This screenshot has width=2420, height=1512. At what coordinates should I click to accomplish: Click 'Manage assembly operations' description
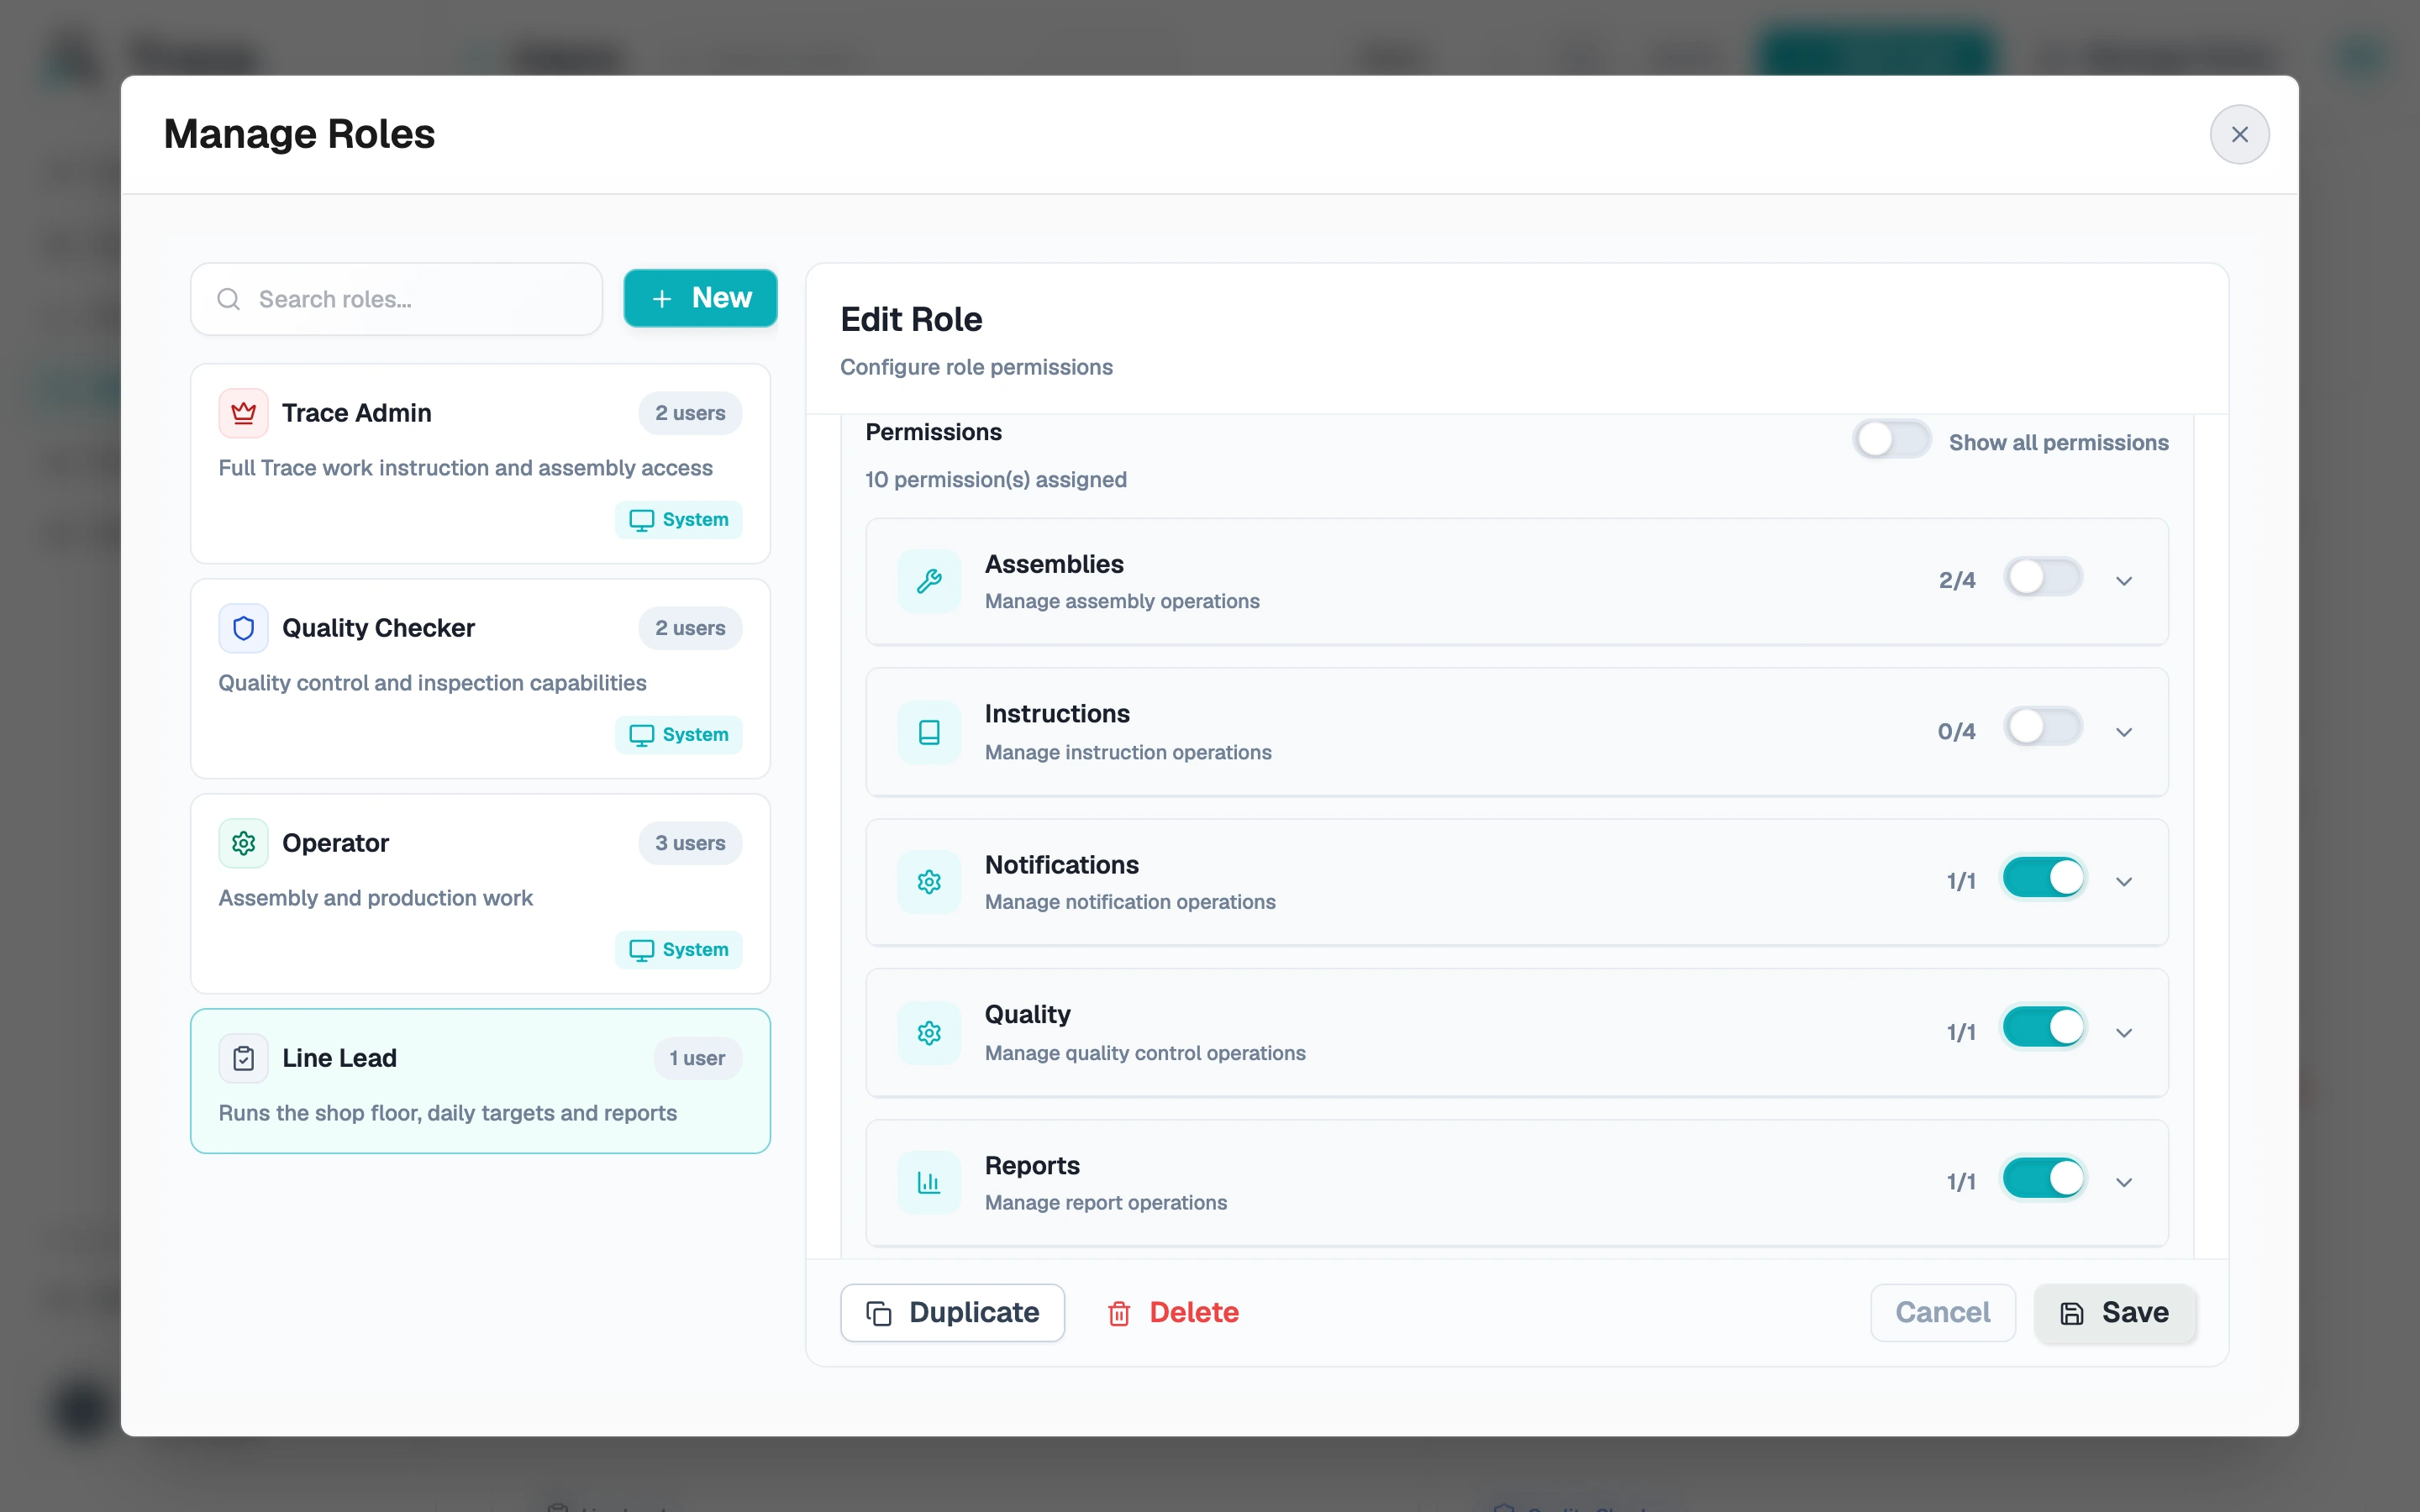pyautogui.click(x=1122, y=601)
